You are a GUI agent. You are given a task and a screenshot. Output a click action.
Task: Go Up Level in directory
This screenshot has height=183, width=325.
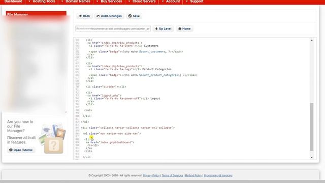tap(164, 28)
